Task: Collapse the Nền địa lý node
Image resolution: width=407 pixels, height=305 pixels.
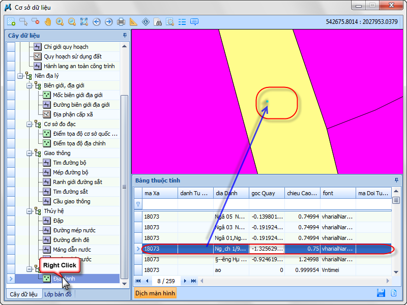Action: (x=20, y=76)
